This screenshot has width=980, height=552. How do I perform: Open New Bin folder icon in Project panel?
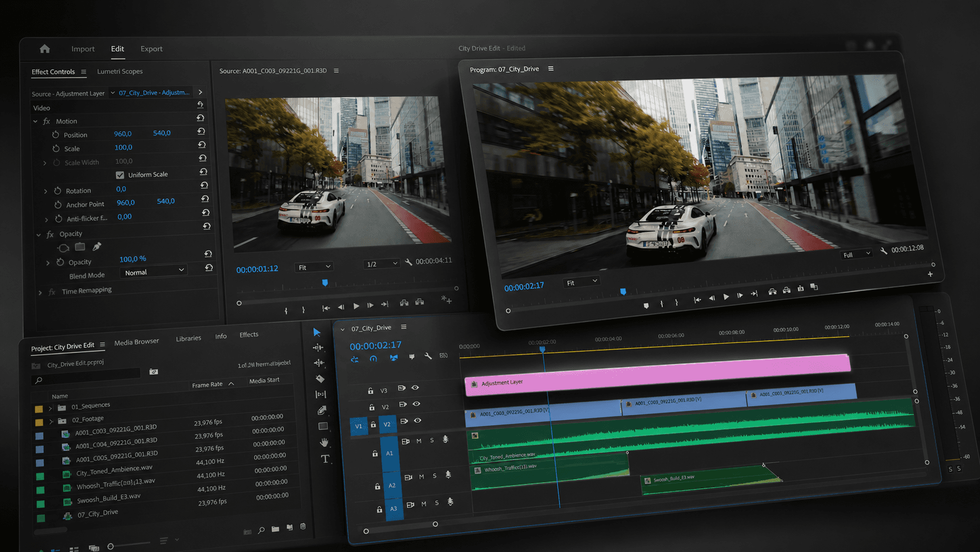[275, 529]
